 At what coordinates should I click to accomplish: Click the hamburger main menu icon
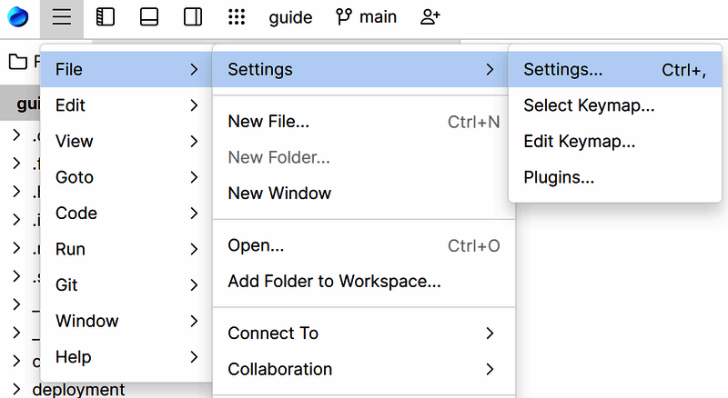pyautogui.click(x=62, y=17)
